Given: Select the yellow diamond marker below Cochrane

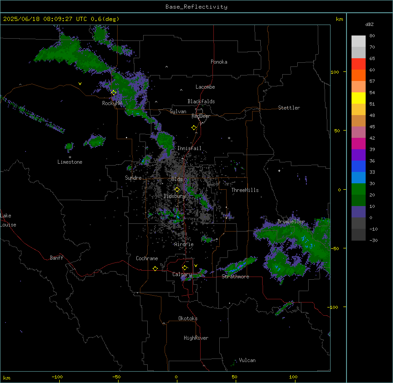Looking at the screenshot, I should point(155,268).
